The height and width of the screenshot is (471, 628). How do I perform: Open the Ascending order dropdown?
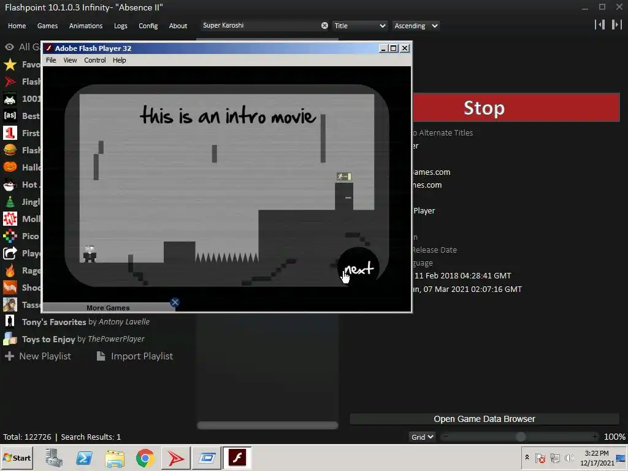click(416, 26)
